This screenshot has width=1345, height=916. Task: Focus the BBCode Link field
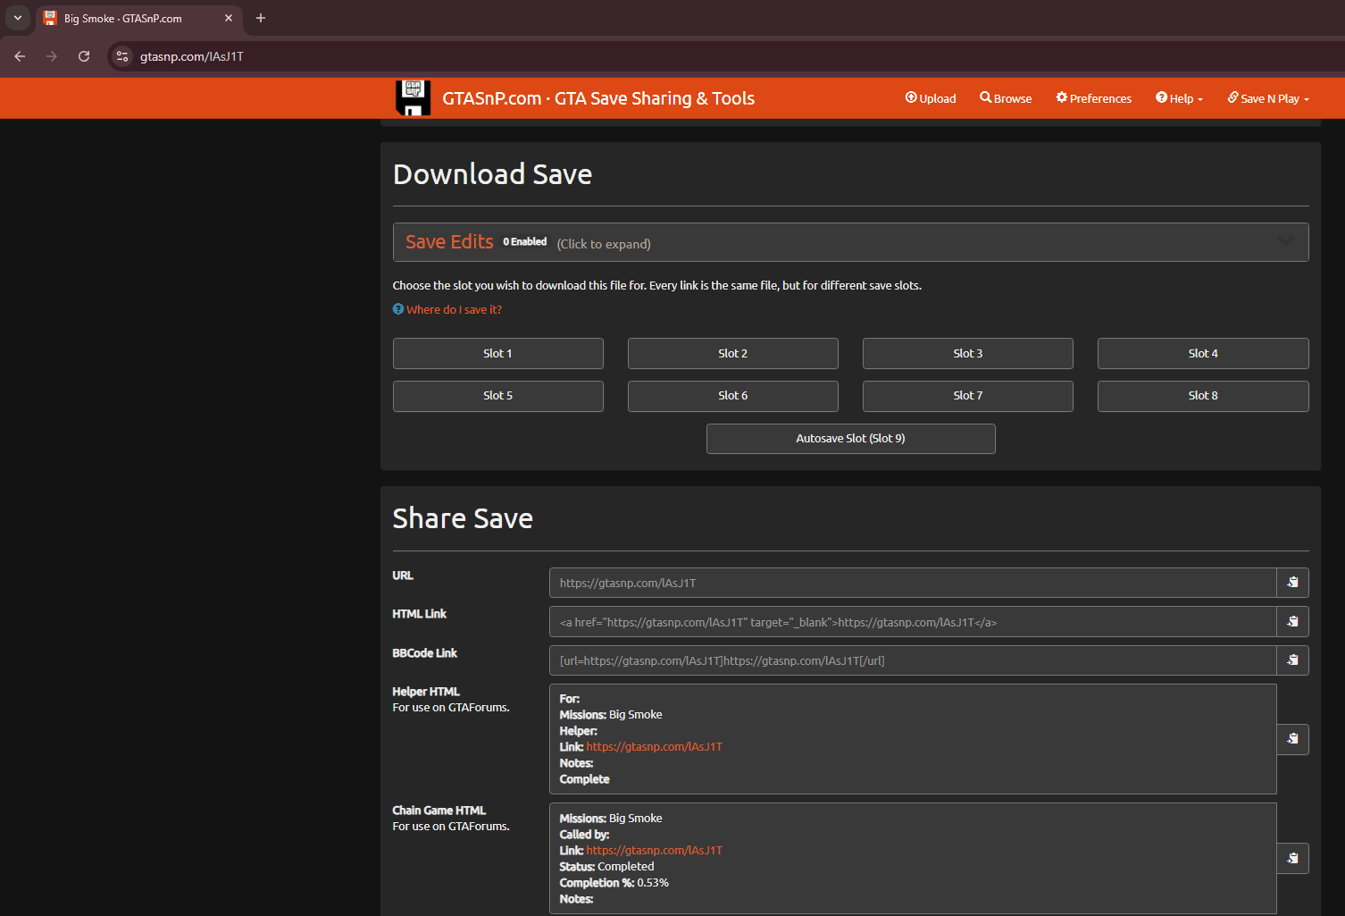pos(913,660)
